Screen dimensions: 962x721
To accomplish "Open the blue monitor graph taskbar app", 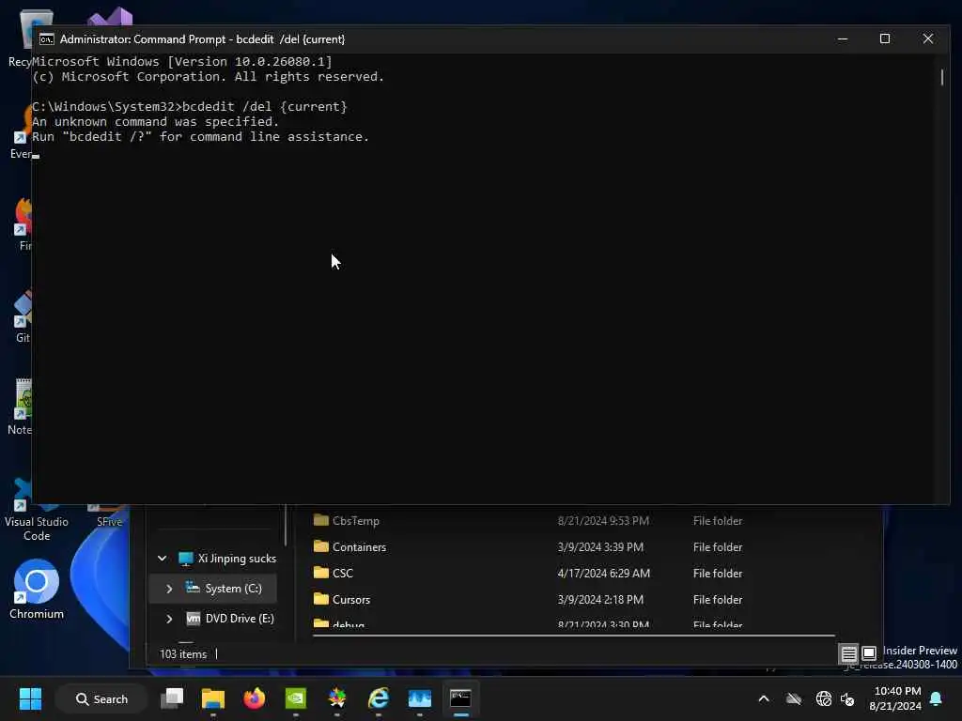I will pyautogui.click(x=420, y=698).
